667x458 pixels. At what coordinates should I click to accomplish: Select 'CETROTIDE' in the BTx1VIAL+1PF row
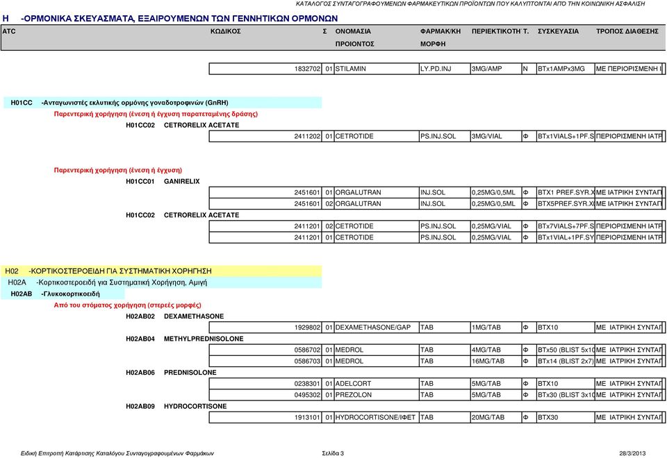point(354,237)
